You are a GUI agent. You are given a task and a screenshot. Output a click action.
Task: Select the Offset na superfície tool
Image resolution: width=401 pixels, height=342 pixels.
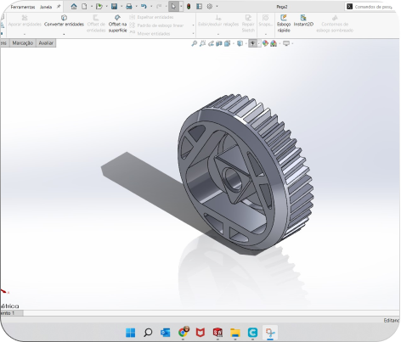coord(117,24)
